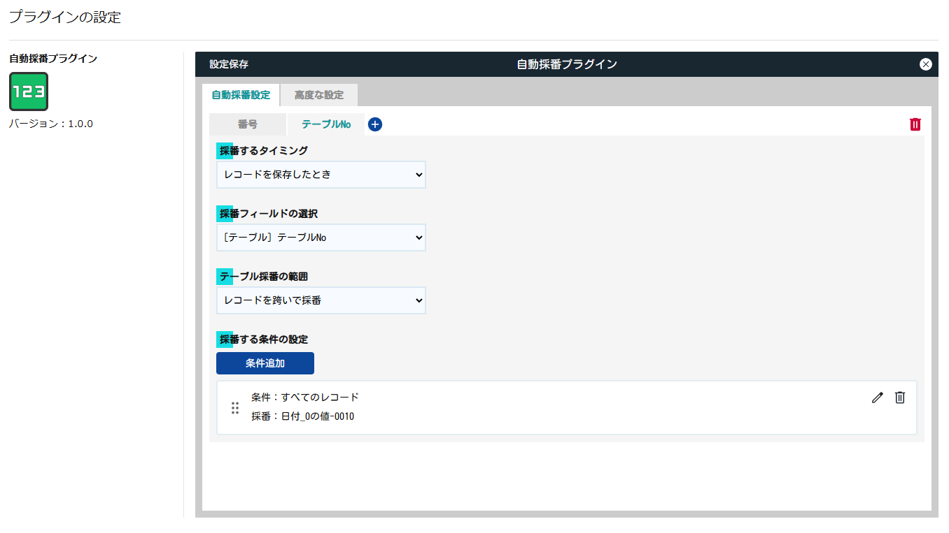This screenshot has height=533, width=949.
Task: Expand the テーブル採番の範囲 dropdown
Action: (321, 300)
